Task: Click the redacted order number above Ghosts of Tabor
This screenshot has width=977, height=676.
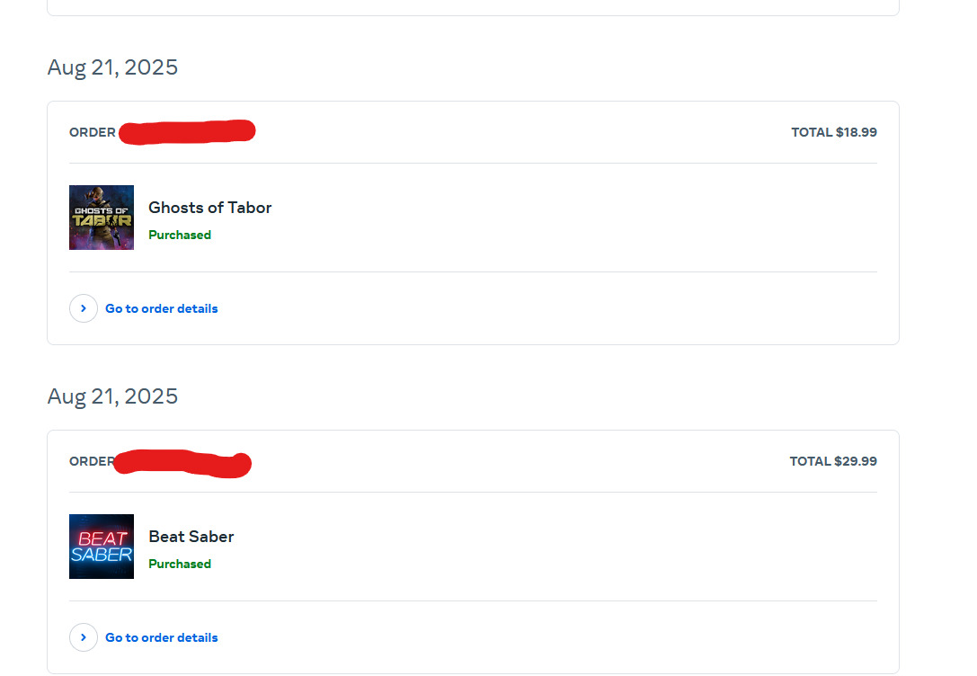Action: (x=187, y=132)
